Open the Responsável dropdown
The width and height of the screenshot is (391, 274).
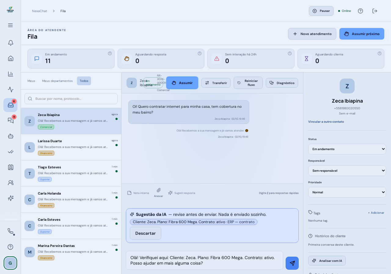coord(347,170)
